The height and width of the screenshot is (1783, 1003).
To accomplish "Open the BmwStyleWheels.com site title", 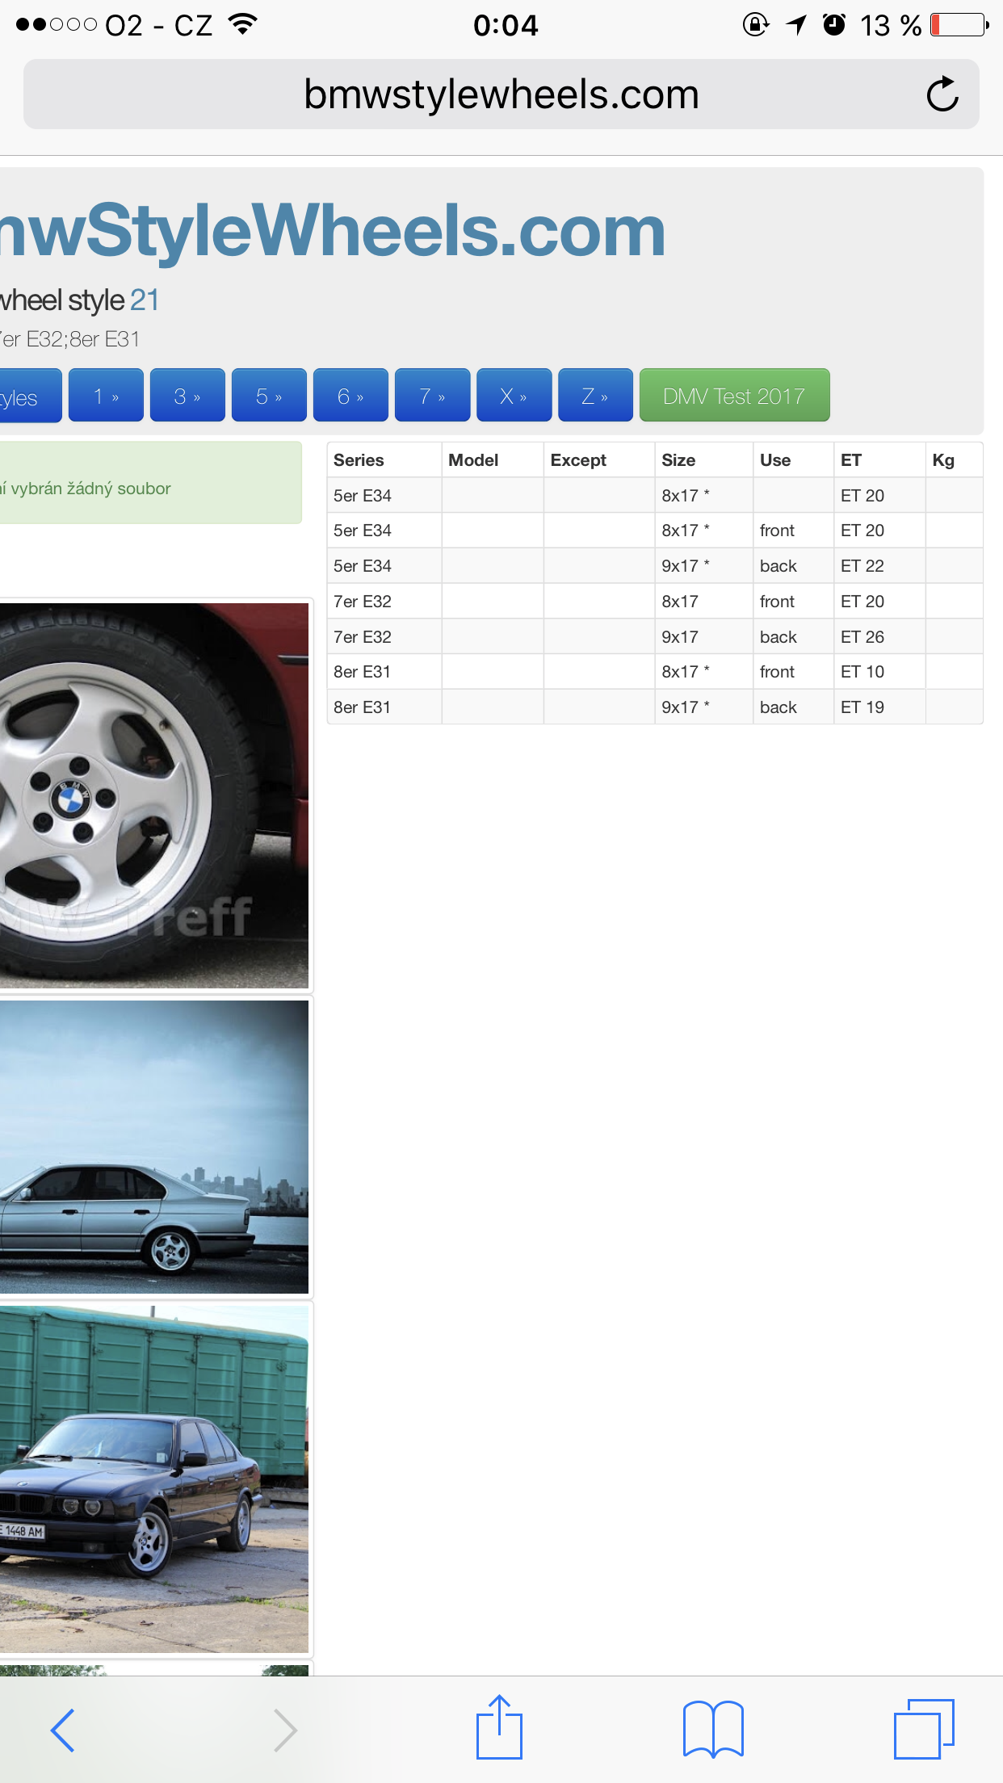I will click(x=333, y=230).
